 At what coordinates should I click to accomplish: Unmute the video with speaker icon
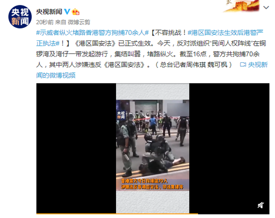(x=261, y=205)
